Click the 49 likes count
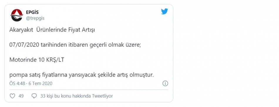 click(21, 96)
